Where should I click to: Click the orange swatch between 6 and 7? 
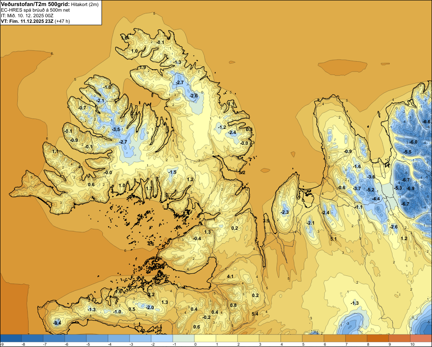coord(334,338)
